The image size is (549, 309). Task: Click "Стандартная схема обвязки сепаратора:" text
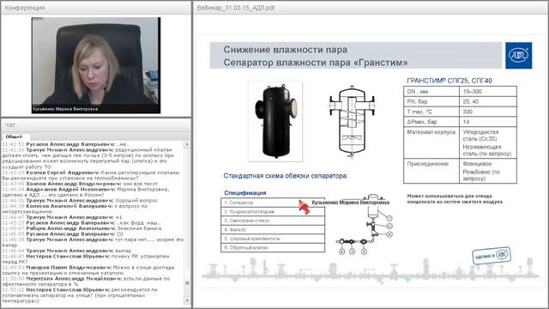point(286,176)
